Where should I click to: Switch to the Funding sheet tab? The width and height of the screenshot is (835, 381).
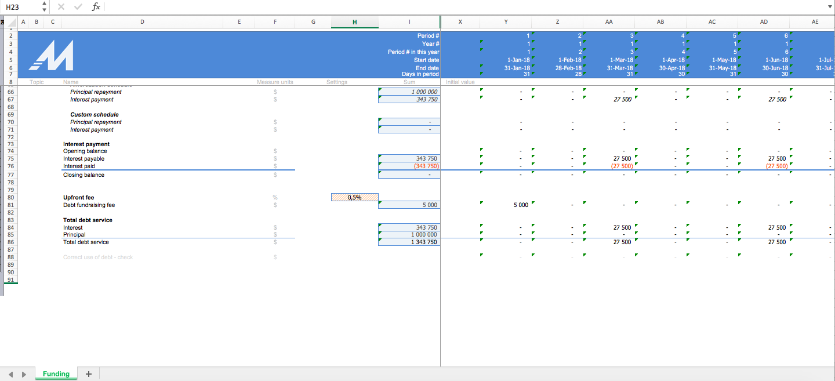click(56, 373)
